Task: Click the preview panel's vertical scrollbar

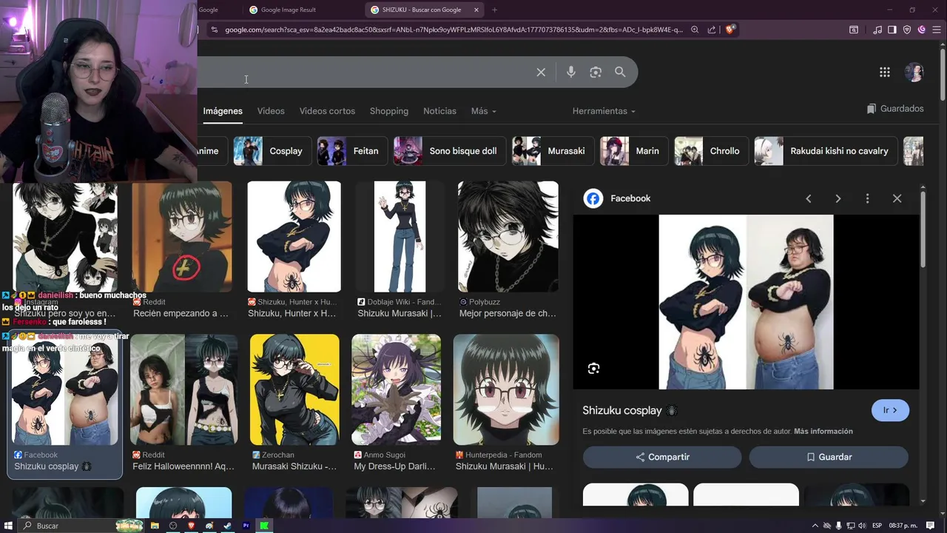Action: 923,229
